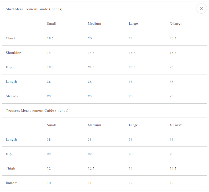Click the Thigh row label
Screen dimensions: 209x192
10,168
